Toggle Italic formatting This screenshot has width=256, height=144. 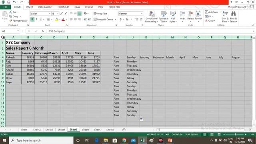[x=36, y=20]
